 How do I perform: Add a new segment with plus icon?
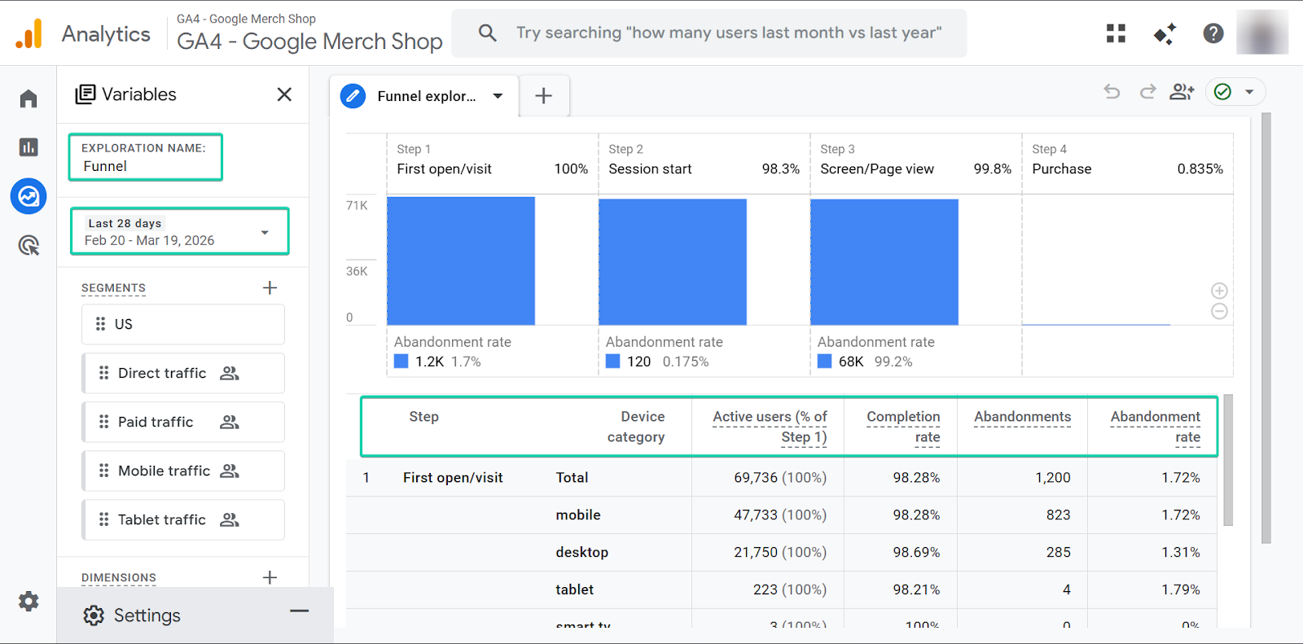click(x=270, y=287)
